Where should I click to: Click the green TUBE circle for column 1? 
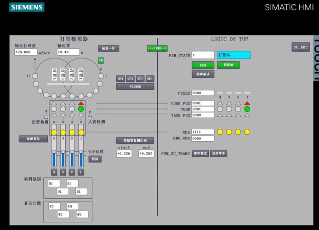click(247, 109)
